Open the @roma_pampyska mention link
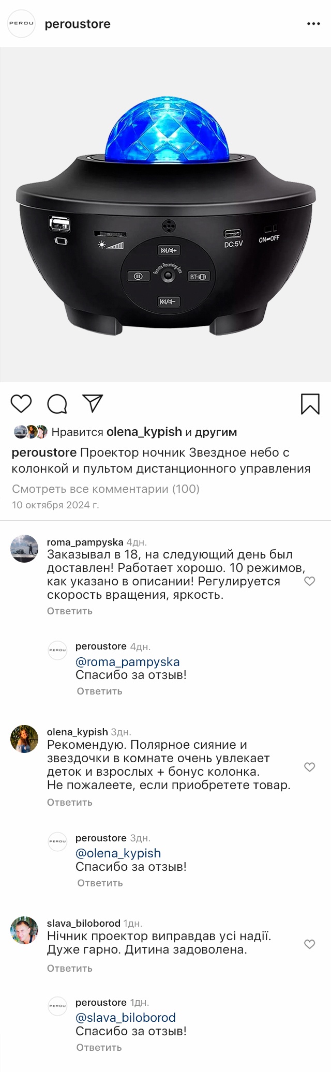 point(128,661)
